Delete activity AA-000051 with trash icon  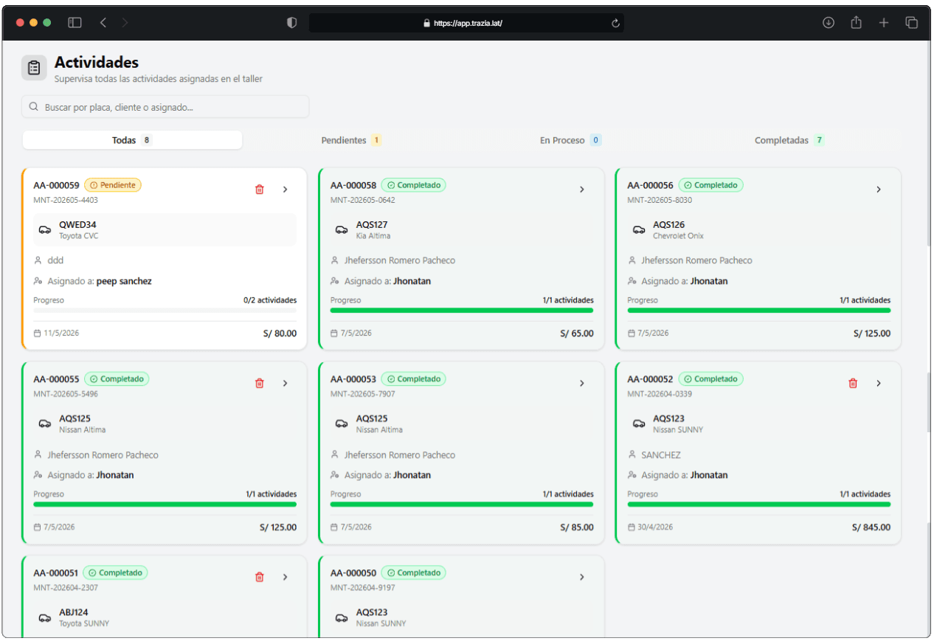[x=259, y=578]
